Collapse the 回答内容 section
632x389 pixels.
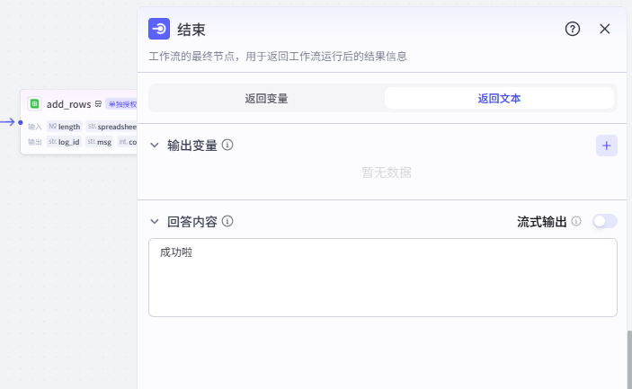[155, 221]
